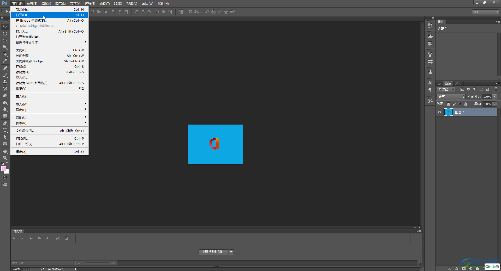501x271 pixels.
Task: Expand 最近打开文件 submenu
Action: click(50, 42)
